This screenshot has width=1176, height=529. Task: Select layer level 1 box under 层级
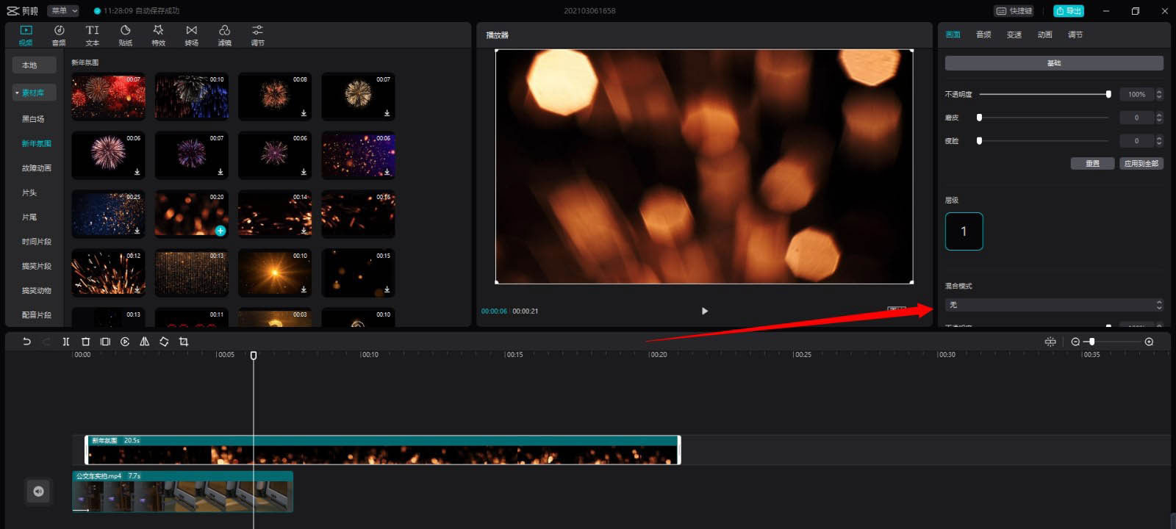coord(964,231)
